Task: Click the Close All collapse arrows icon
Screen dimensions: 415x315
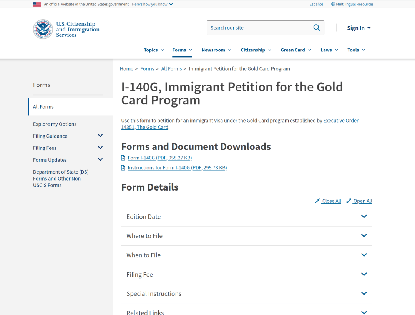Action: [317, 201]
